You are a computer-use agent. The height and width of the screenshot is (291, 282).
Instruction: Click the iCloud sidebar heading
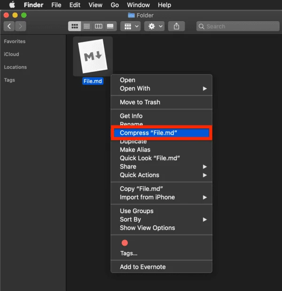(x=11, y=54)
